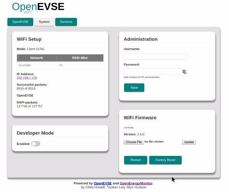Viewport: 229px width, 192px height.
Task: Click the RSSI dBm column header
Action: pos(80,58)
